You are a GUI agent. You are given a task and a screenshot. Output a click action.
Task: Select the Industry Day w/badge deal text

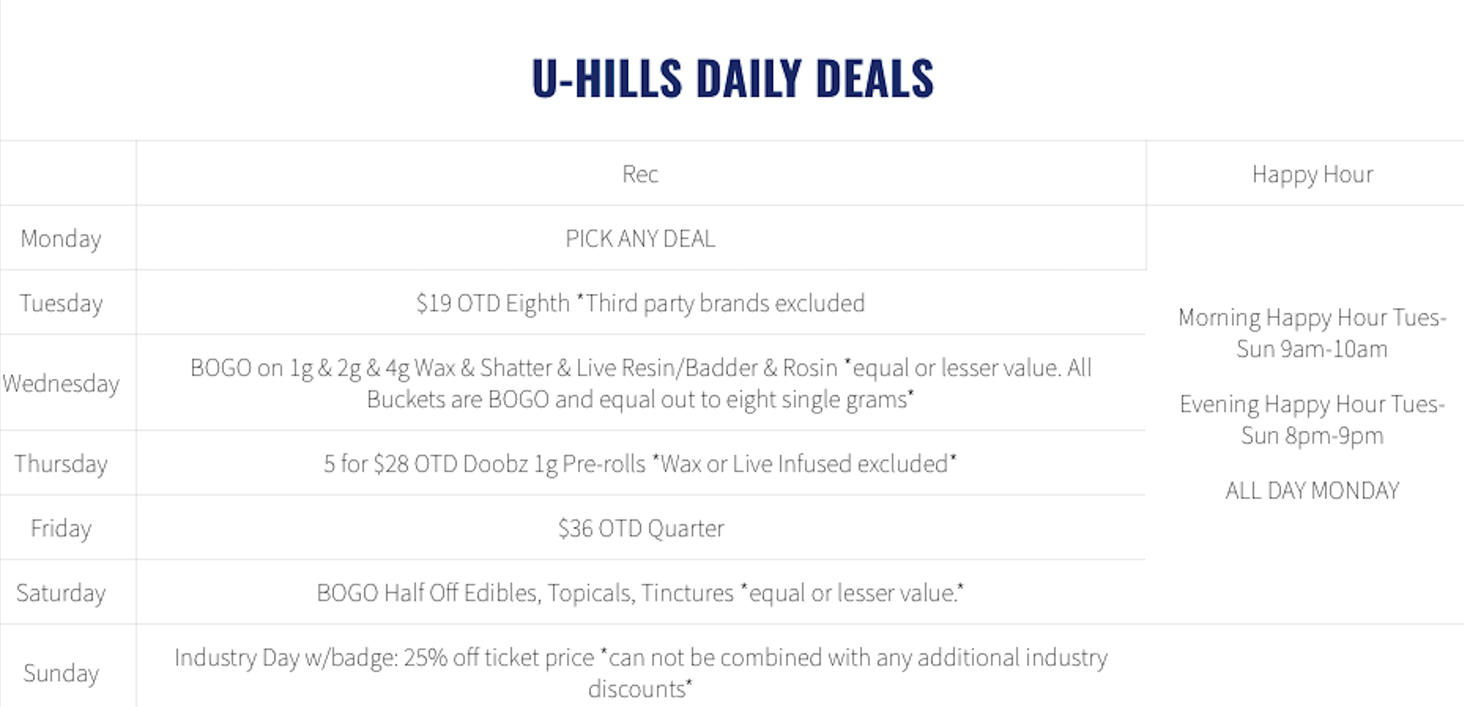point(640,672)
